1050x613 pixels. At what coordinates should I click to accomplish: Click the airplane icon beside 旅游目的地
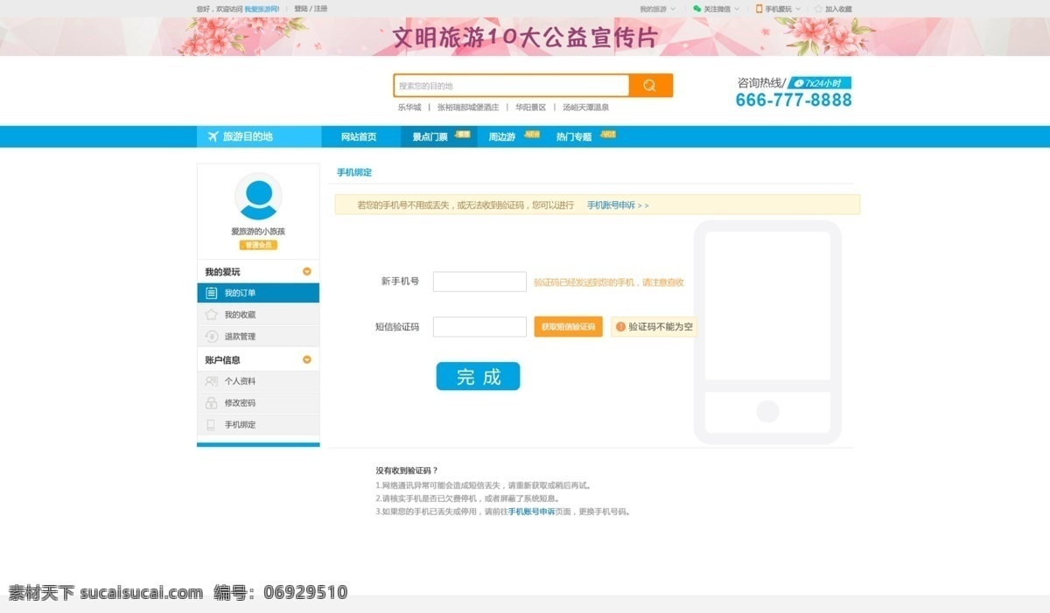pos(213,136)
